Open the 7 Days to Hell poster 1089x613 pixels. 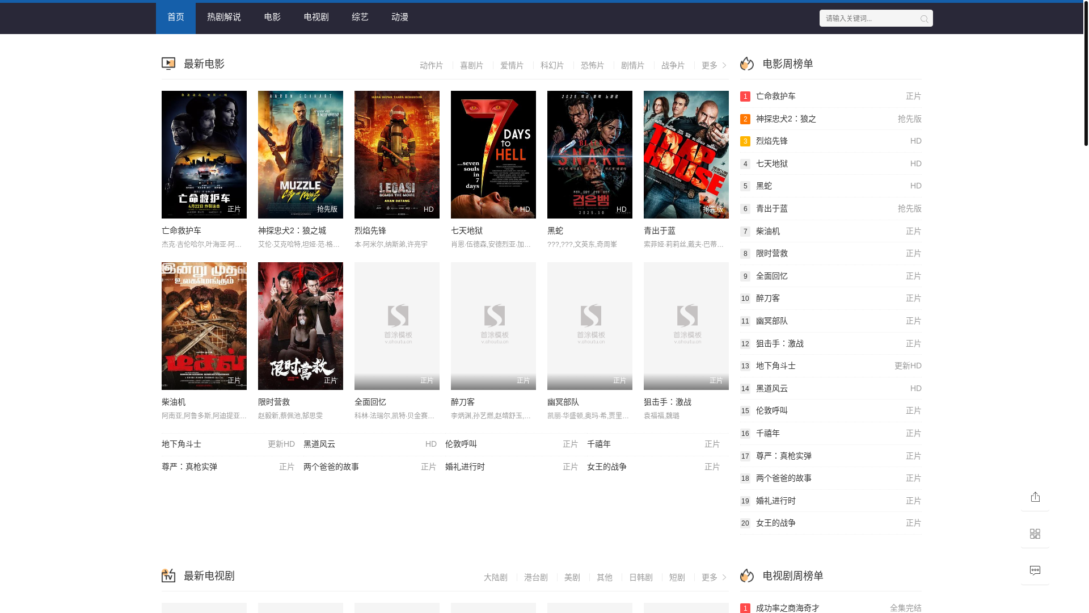pos(493,154)
